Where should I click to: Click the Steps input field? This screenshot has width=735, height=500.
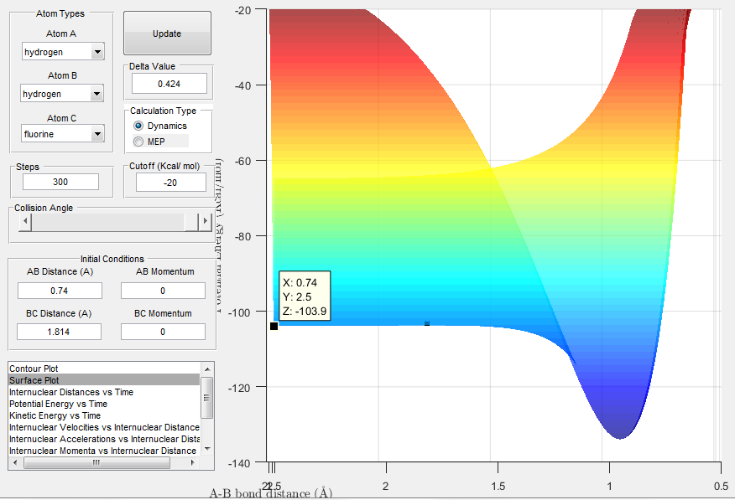(61, 182)
